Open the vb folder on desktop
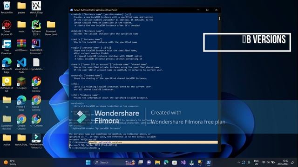The image size is (298, 167). [x=7, y=102]
